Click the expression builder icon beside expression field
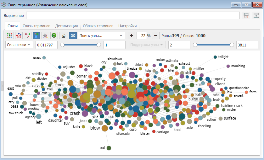Screen dimensions: 264x160 [246, 15]
